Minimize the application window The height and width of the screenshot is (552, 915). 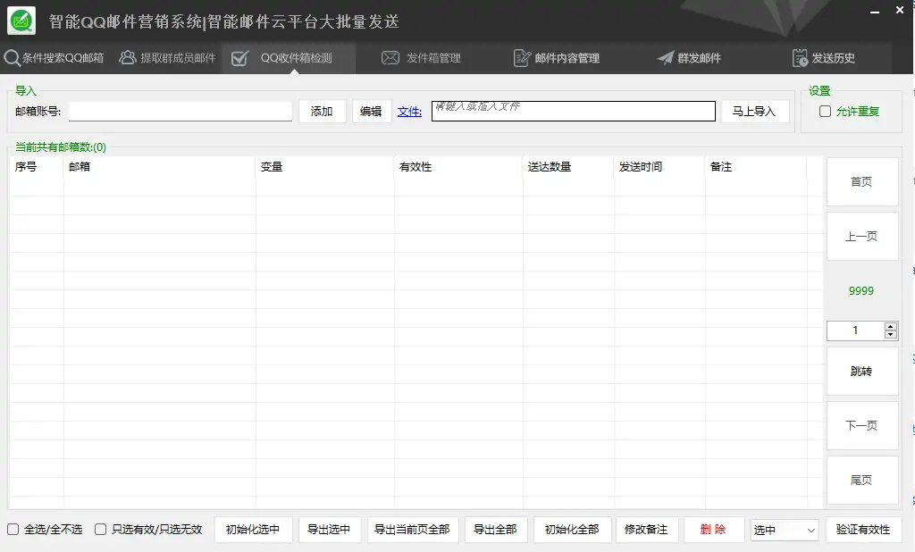pyautogui.click(x=874, y=12)
